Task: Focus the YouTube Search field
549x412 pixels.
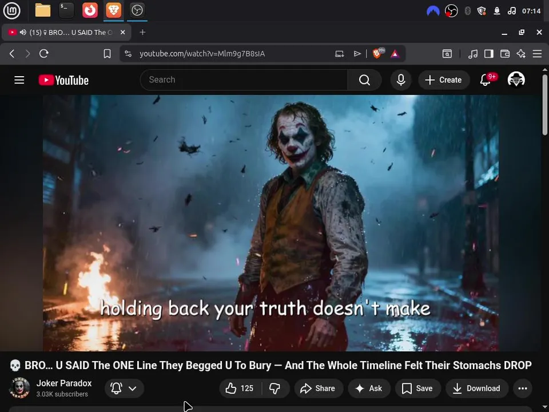Action: (x=244, y=80)
